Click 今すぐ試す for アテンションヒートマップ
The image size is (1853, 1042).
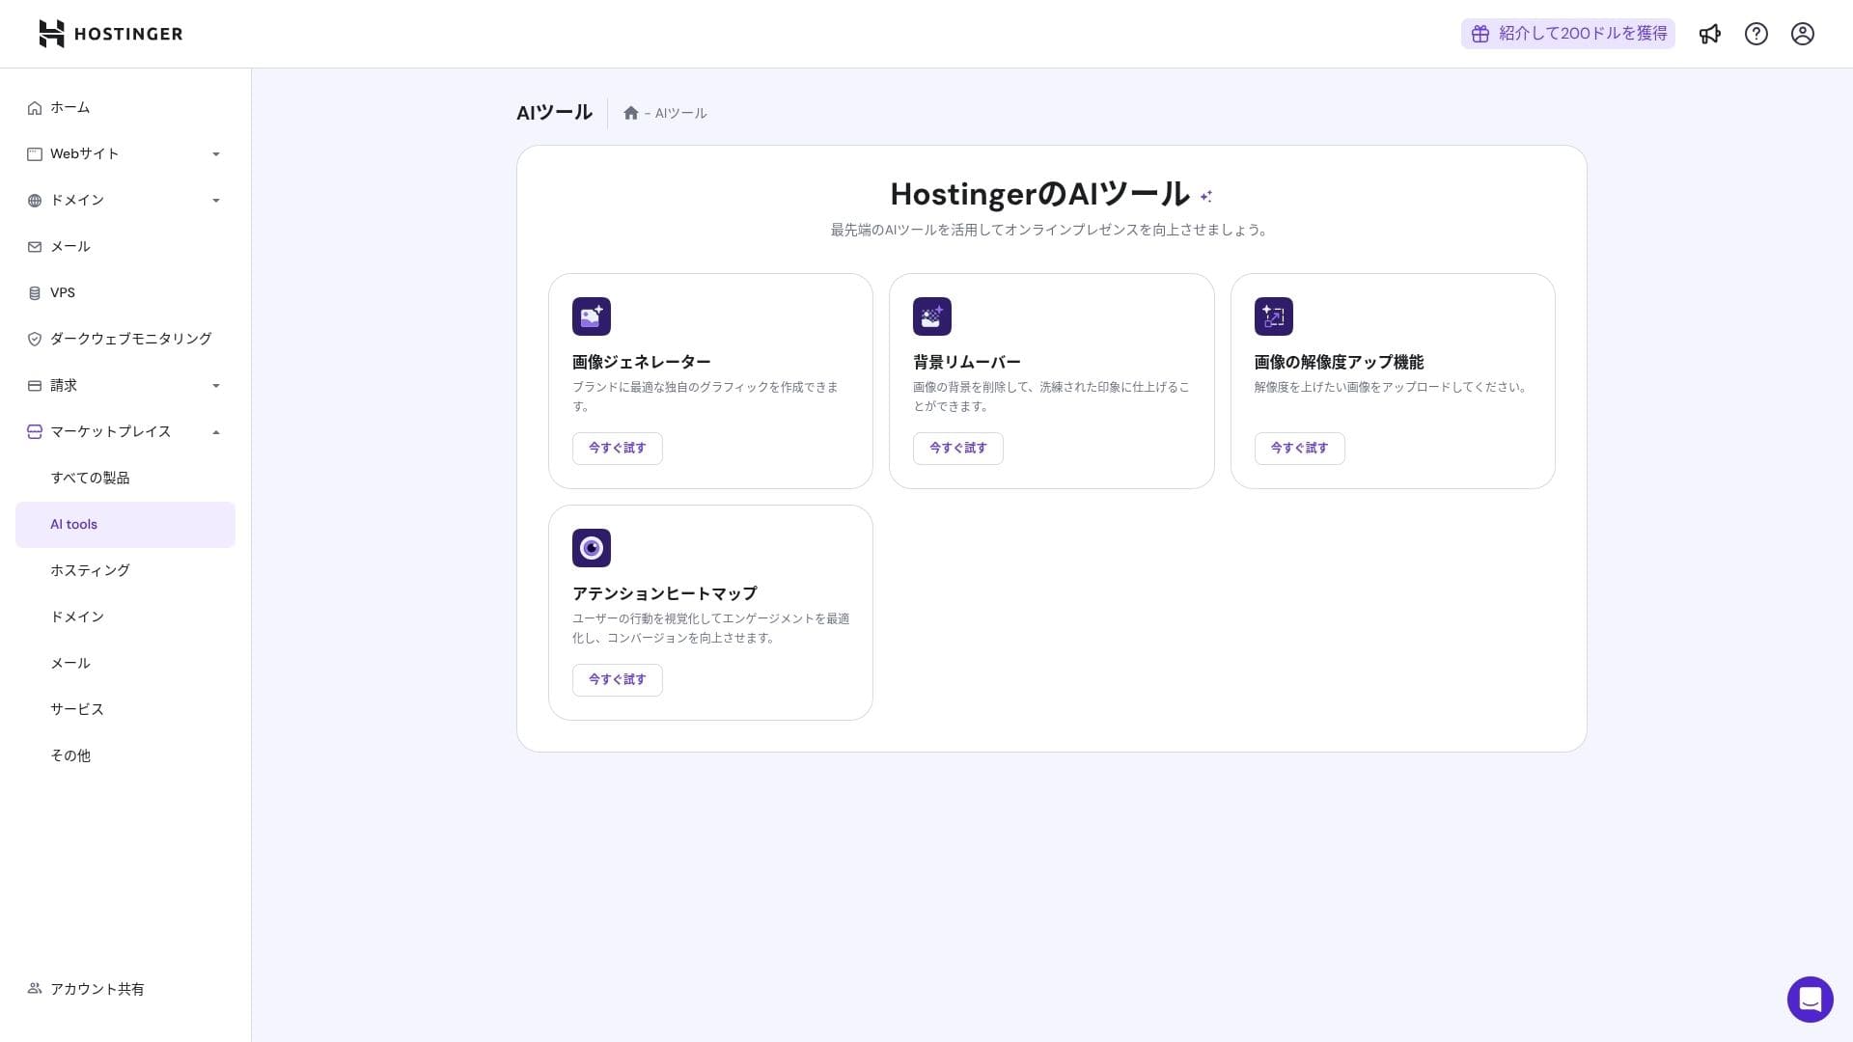pos(617,680)
